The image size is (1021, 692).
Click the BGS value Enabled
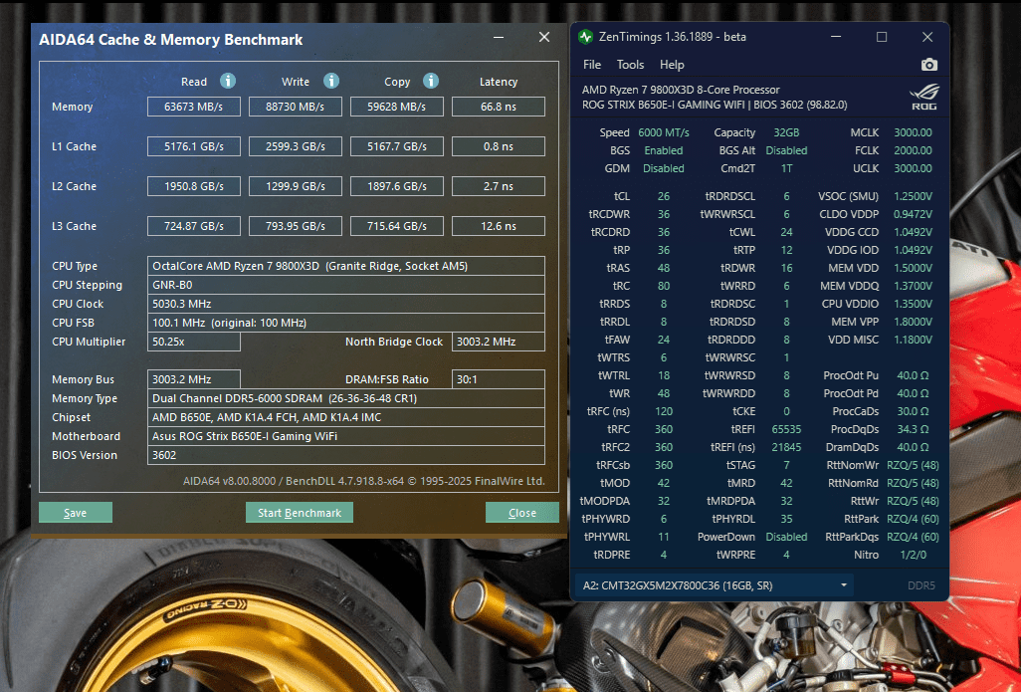664,150
